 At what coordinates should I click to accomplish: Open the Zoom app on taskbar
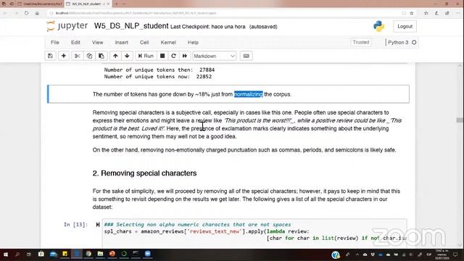tap(148, 254)
